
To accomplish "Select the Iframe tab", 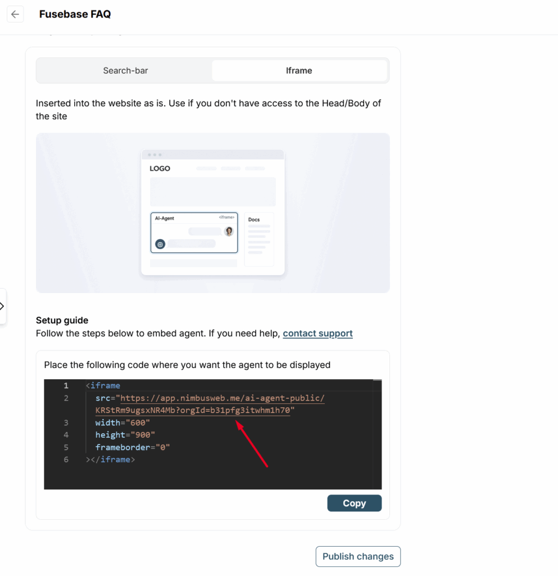I will point(298,71).
